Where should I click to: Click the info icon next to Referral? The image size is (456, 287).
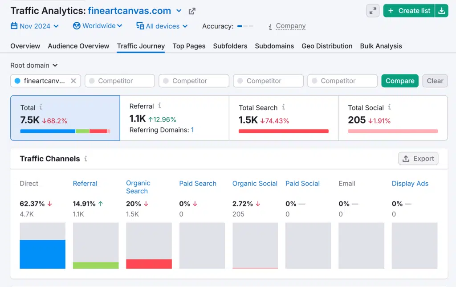coord(159,106)
